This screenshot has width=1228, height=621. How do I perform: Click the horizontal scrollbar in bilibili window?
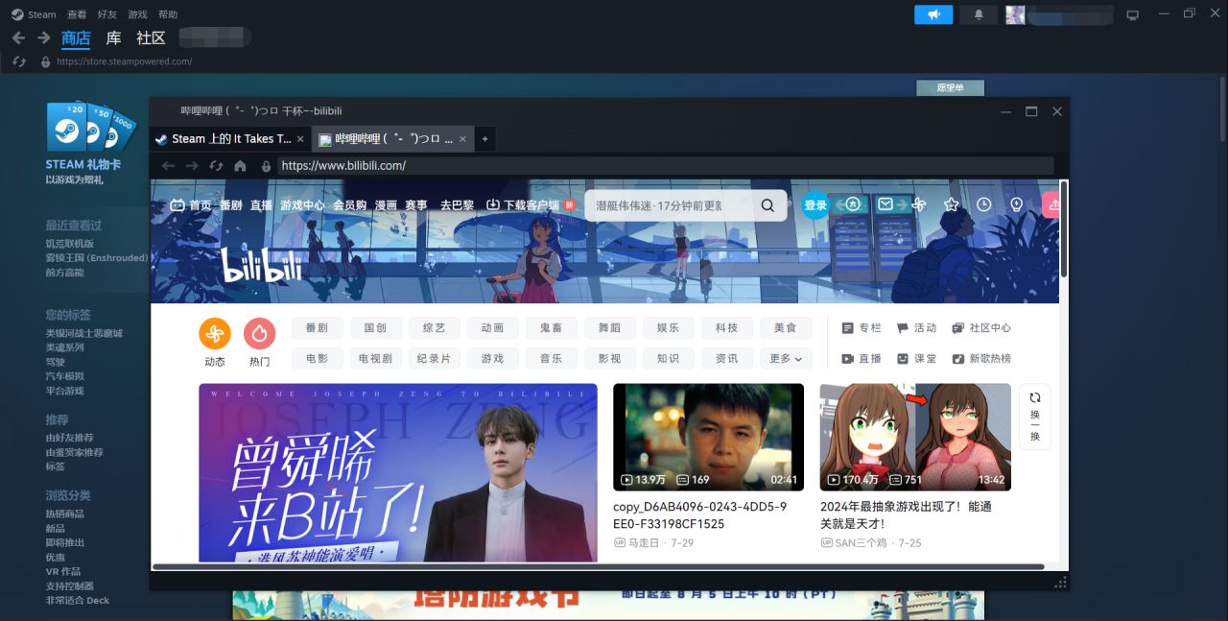tap(598, 567)
